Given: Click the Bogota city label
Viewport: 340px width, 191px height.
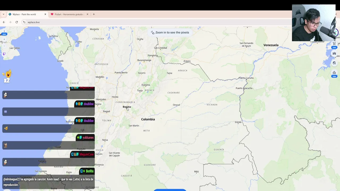Looking at the screenshot, I should point(127,107).
